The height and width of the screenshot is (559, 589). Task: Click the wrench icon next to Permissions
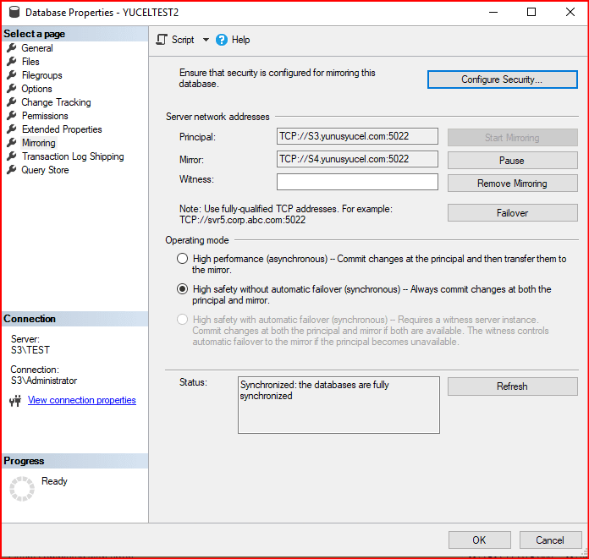pos(12,116)
